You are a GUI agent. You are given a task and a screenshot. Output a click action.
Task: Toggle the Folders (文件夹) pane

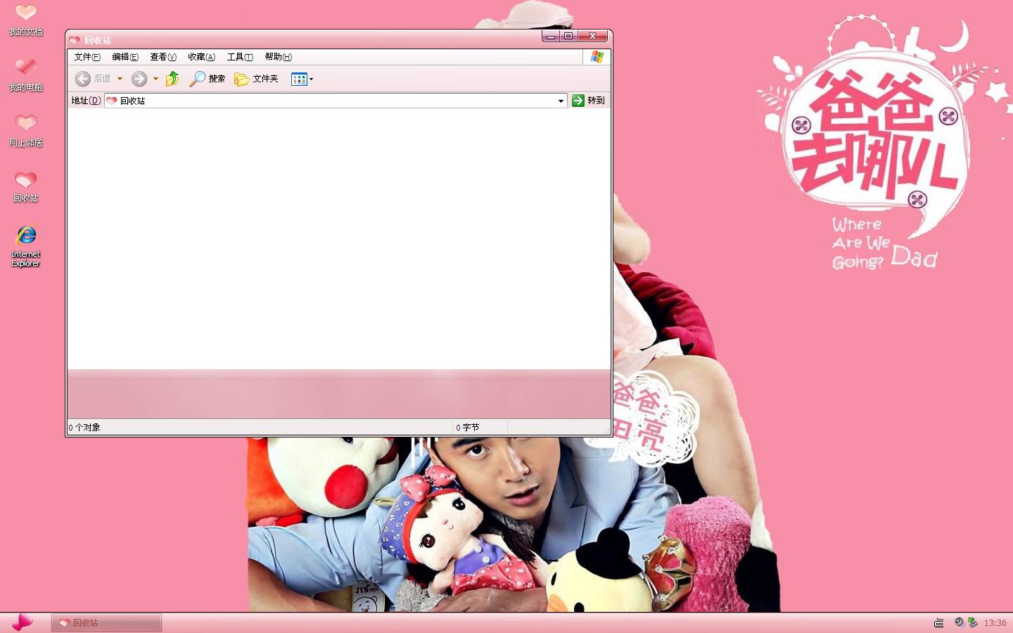(x=256, y=79)
